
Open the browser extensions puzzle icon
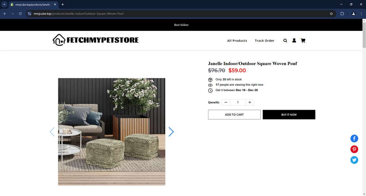(342, 14)
